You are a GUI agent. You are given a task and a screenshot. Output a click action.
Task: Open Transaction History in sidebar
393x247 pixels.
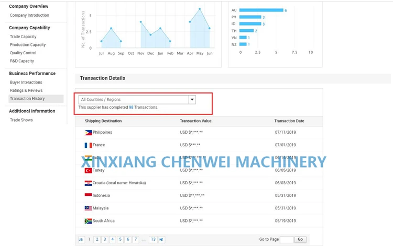click(x=27, y=99)
